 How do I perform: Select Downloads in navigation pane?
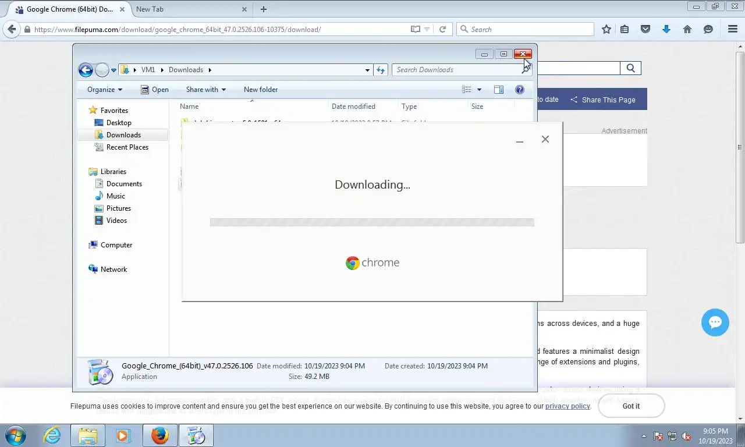(x=123, y=135)
